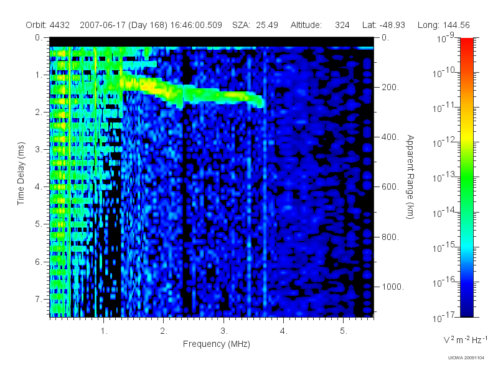Click the time delay tick label '2.'
498x373 pixels.
39,113
